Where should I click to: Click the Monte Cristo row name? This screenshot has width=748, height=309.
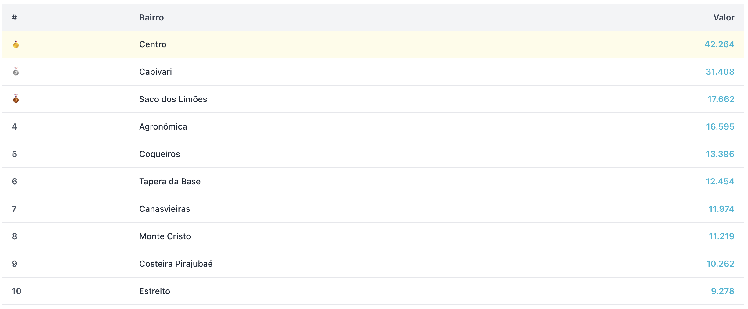[x=165, y=236]
